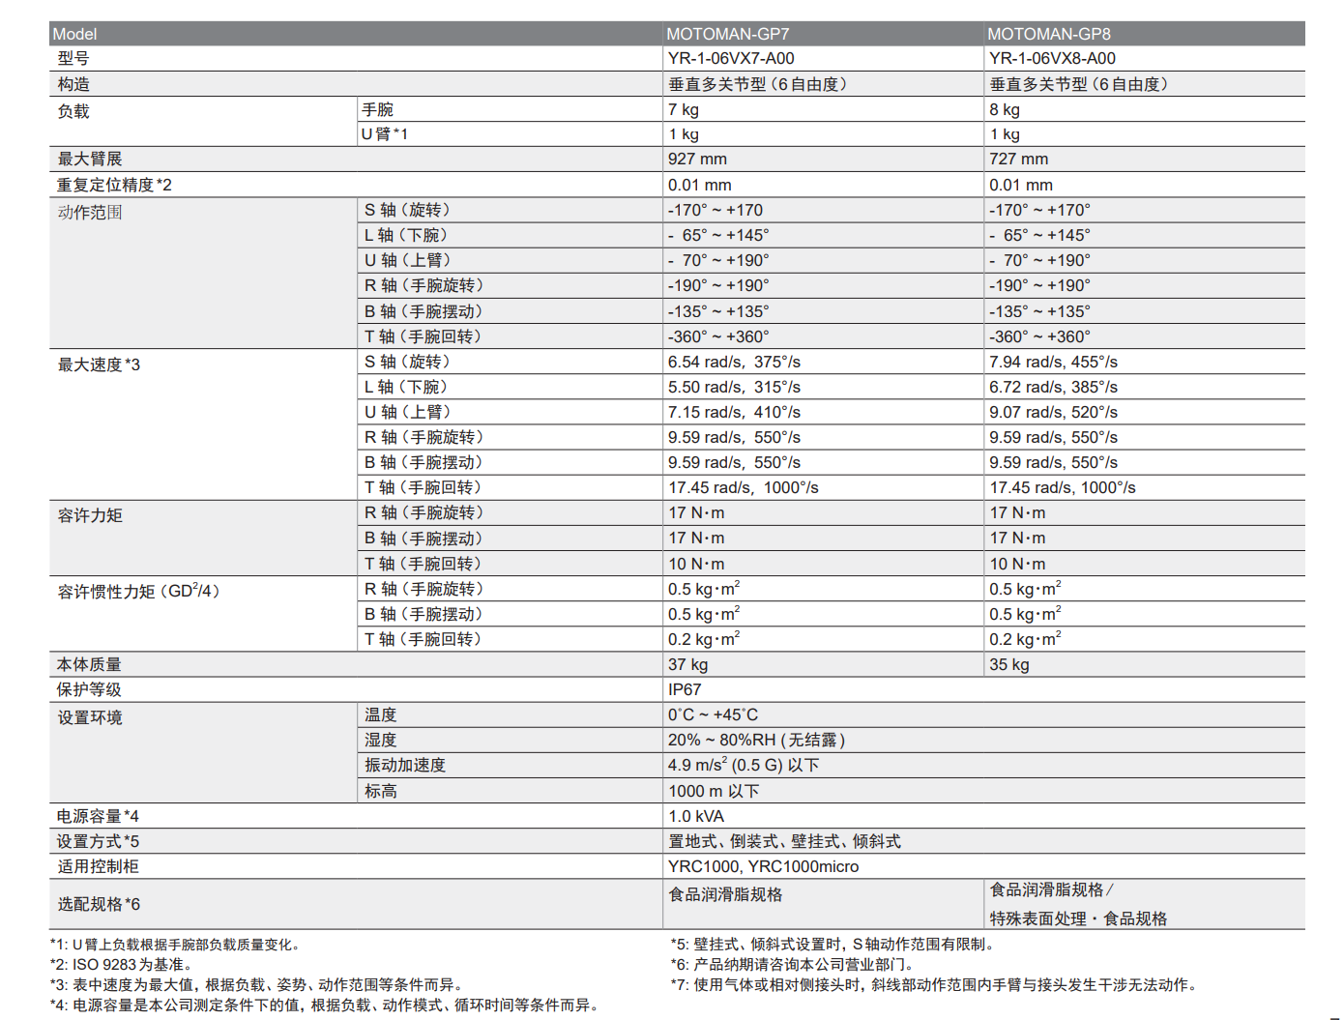Select the 重复定位精度*2 label
The height and width of the screenshot is (1020, 1344).
pyautogui.click(x=114, y=185)
